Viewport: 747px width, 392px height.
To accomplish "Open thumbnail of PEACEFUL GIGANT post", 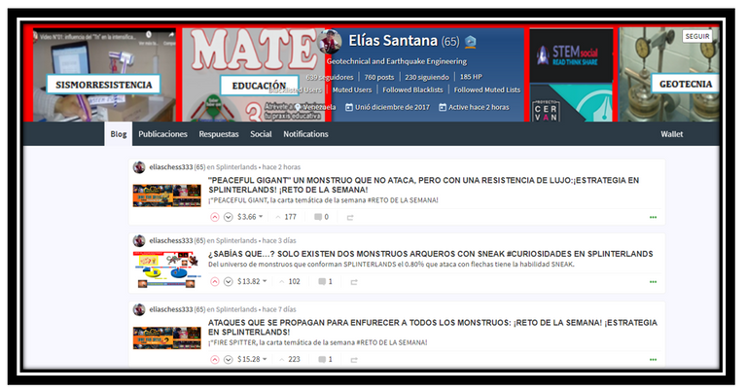I will click(x=166, y=196).
